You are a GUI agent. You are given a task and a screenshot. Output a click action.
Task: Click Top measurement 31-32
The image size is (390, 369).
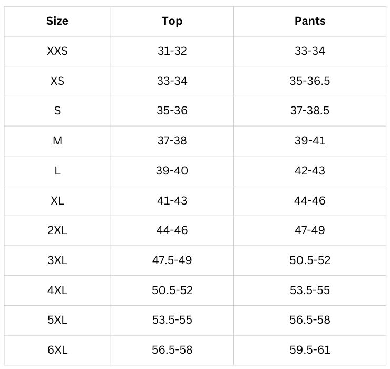coord(172,52)
